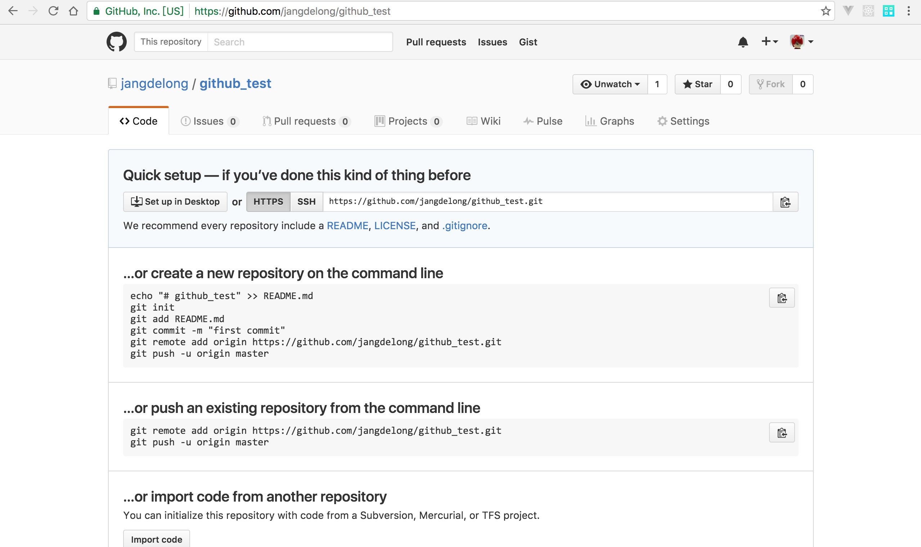
Task: Click the React devtools extension icon
Action: 868,11
